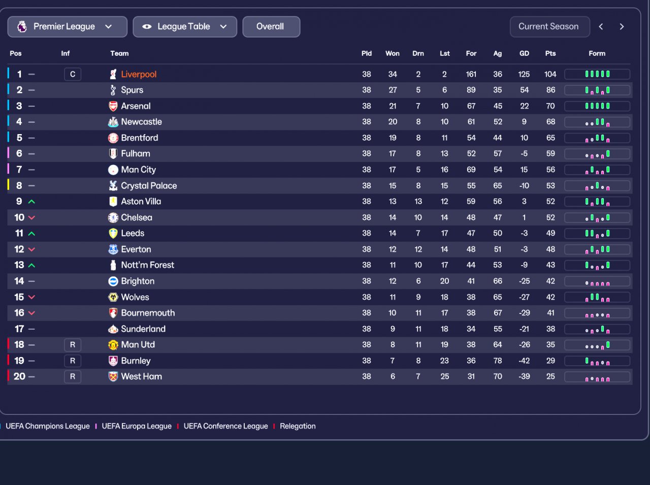Screen dimensions: 650x485
Task: Go to the previous season arrow
Action: click(601, 27)
